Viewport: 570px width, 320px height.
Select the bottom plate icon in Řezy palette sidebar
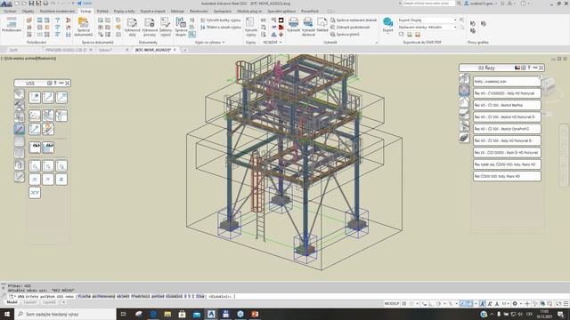coord(464,138)
